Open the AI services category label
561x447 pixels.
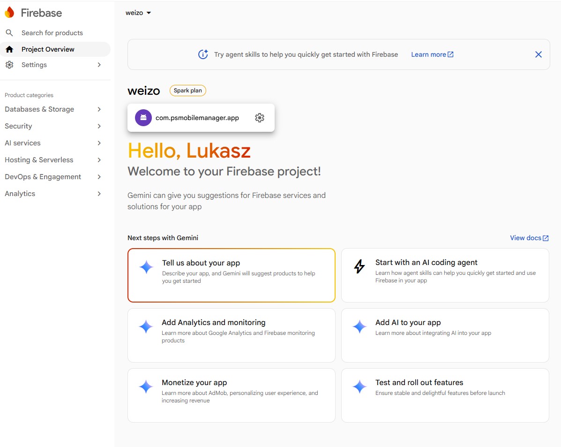tap(22, 143)
